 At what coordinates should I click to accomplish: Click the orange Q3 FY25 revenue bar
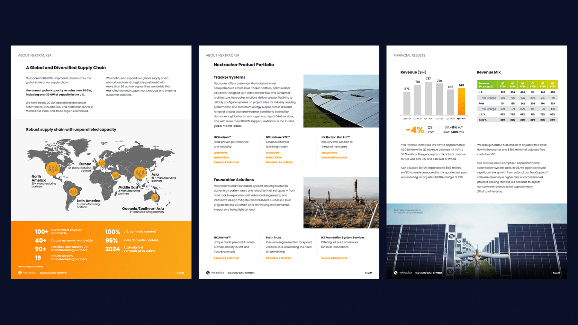pyautogui.click(x=461, y=102)
